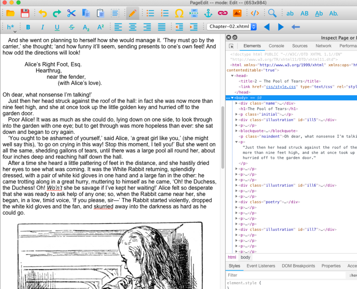Toggle subscript formatting
This screenshot has width=357, height=289.
86,27
